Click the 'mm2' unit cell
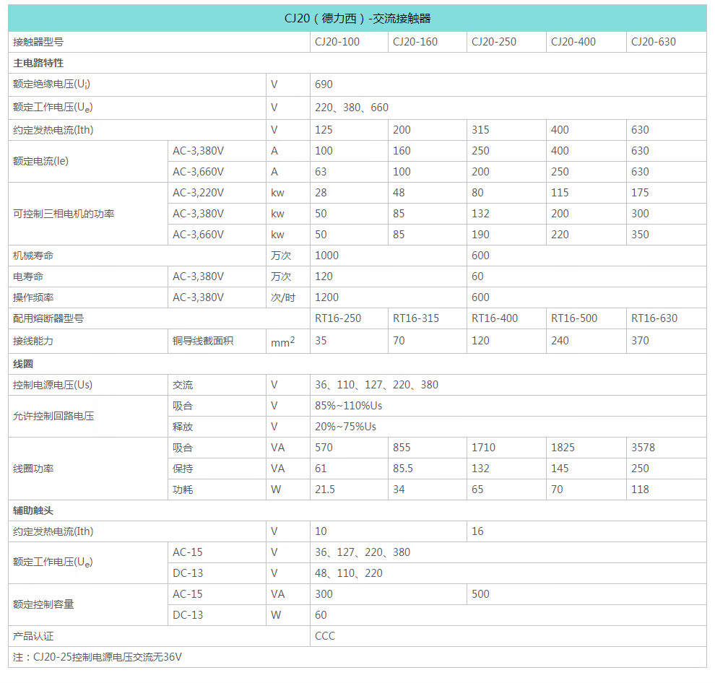The width and height of the screenshot is (715, 683). pos(282,341)
